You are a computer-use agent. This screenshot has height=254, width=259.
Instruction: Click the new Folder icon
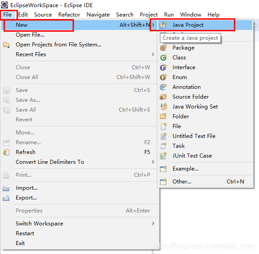[x=164, y=117]
